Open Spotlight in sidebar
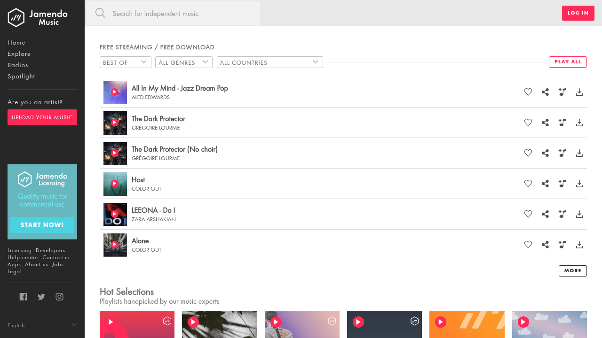The image size is (602, 338). pyautogui.click(x=21, y=77)
